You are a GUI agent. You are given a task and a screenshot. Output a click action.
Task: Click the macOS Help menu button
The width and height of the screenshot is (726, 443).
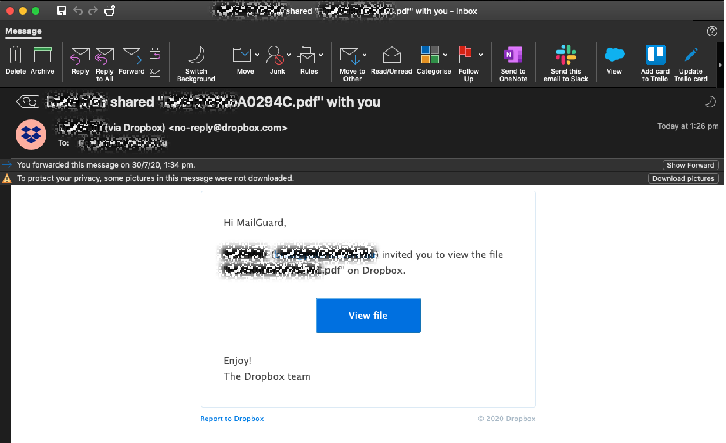click(x=712, y=31)
